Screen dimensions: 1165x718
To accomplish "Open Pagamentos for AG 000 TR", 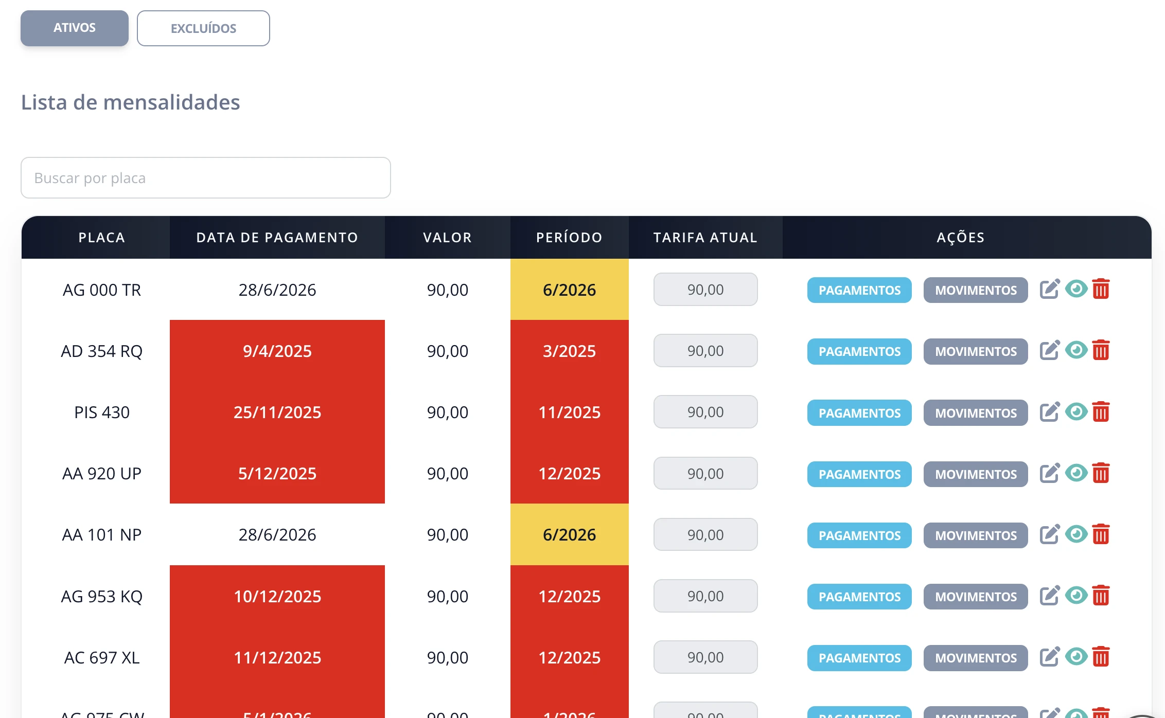I will [x=859, y=290].
